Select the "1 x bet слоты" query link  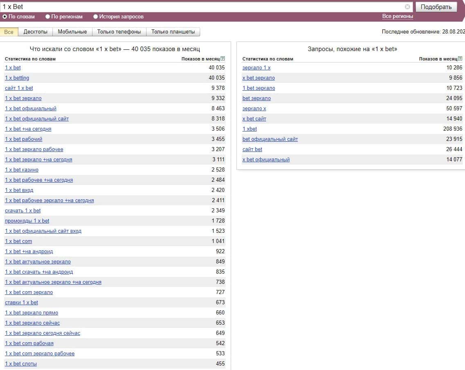(21, 364)
